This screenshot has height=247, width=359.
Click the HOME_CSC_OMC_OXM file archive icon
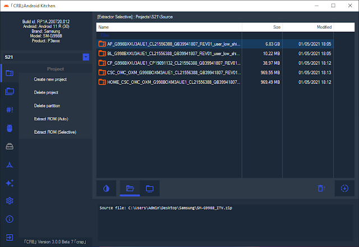(x=102, y=82)
